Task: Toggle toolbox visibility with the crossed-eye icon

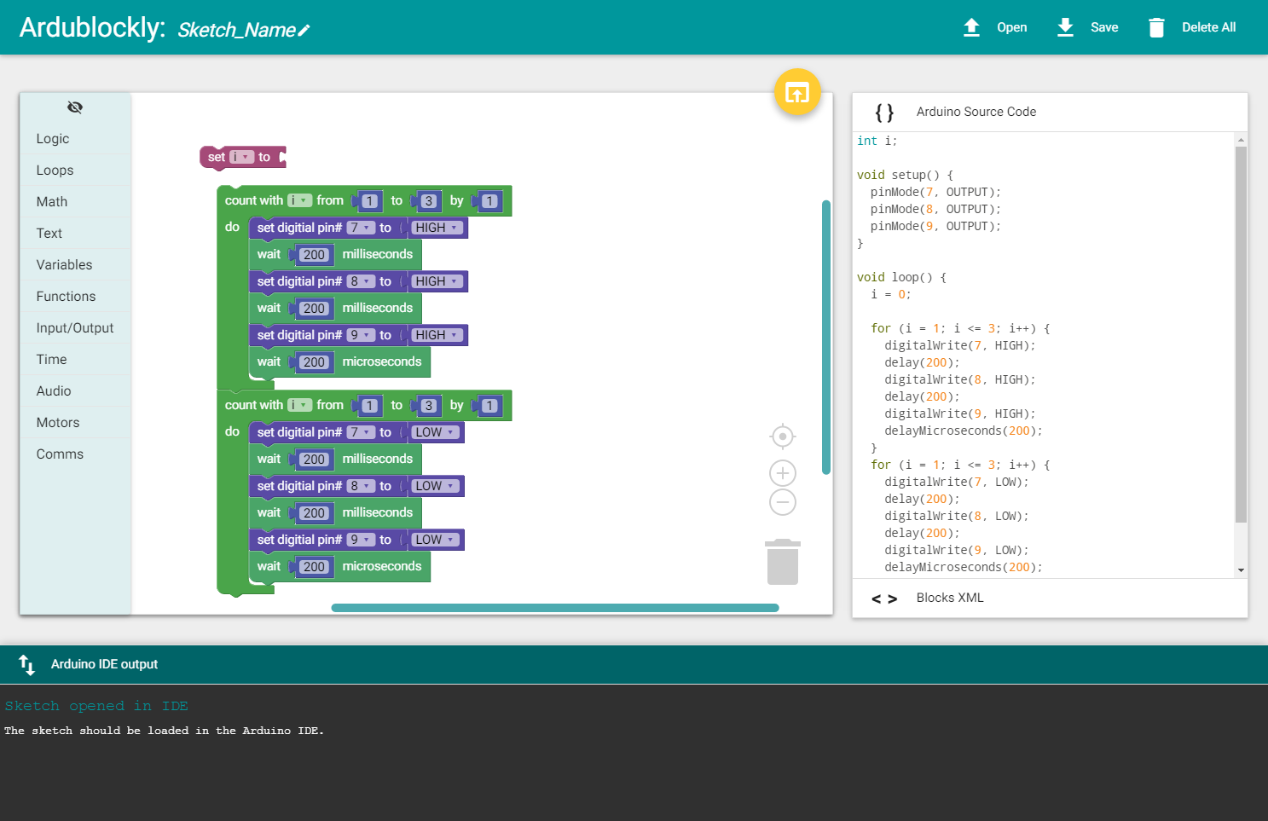Action: (75, 107)
